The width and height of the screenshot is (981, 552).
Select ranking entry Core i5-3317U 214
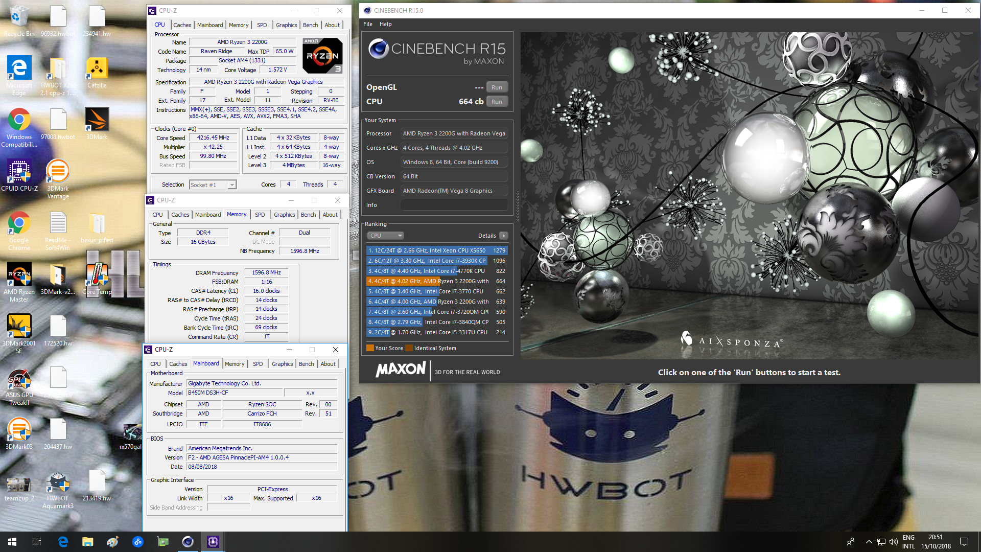pyautogui.click(x=437, y=332)
